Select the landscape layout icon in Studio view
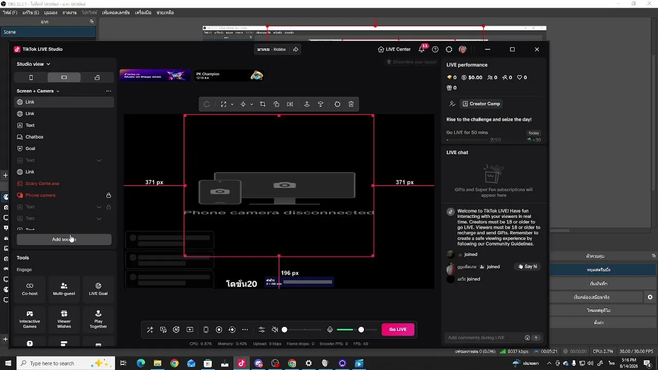The width and height of the screenshot is (658, 370). tap(64, 78)
